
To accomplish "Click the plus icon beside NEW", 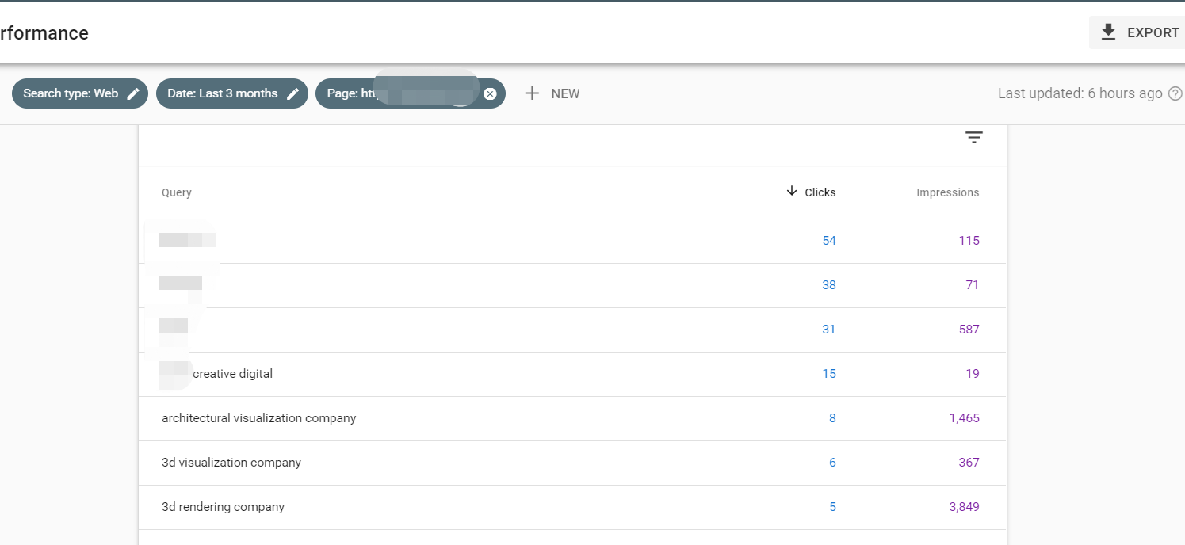I will coord(532,93).
